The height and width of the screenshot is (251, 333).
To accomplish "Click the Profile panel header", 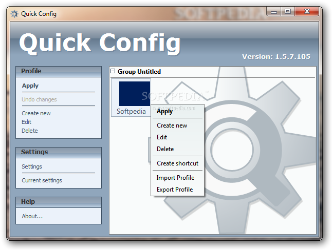I will pos(59,71).
